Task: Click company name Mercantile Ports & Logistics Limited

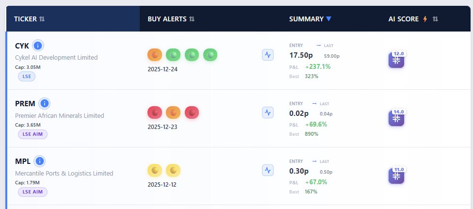Action: 64,174
